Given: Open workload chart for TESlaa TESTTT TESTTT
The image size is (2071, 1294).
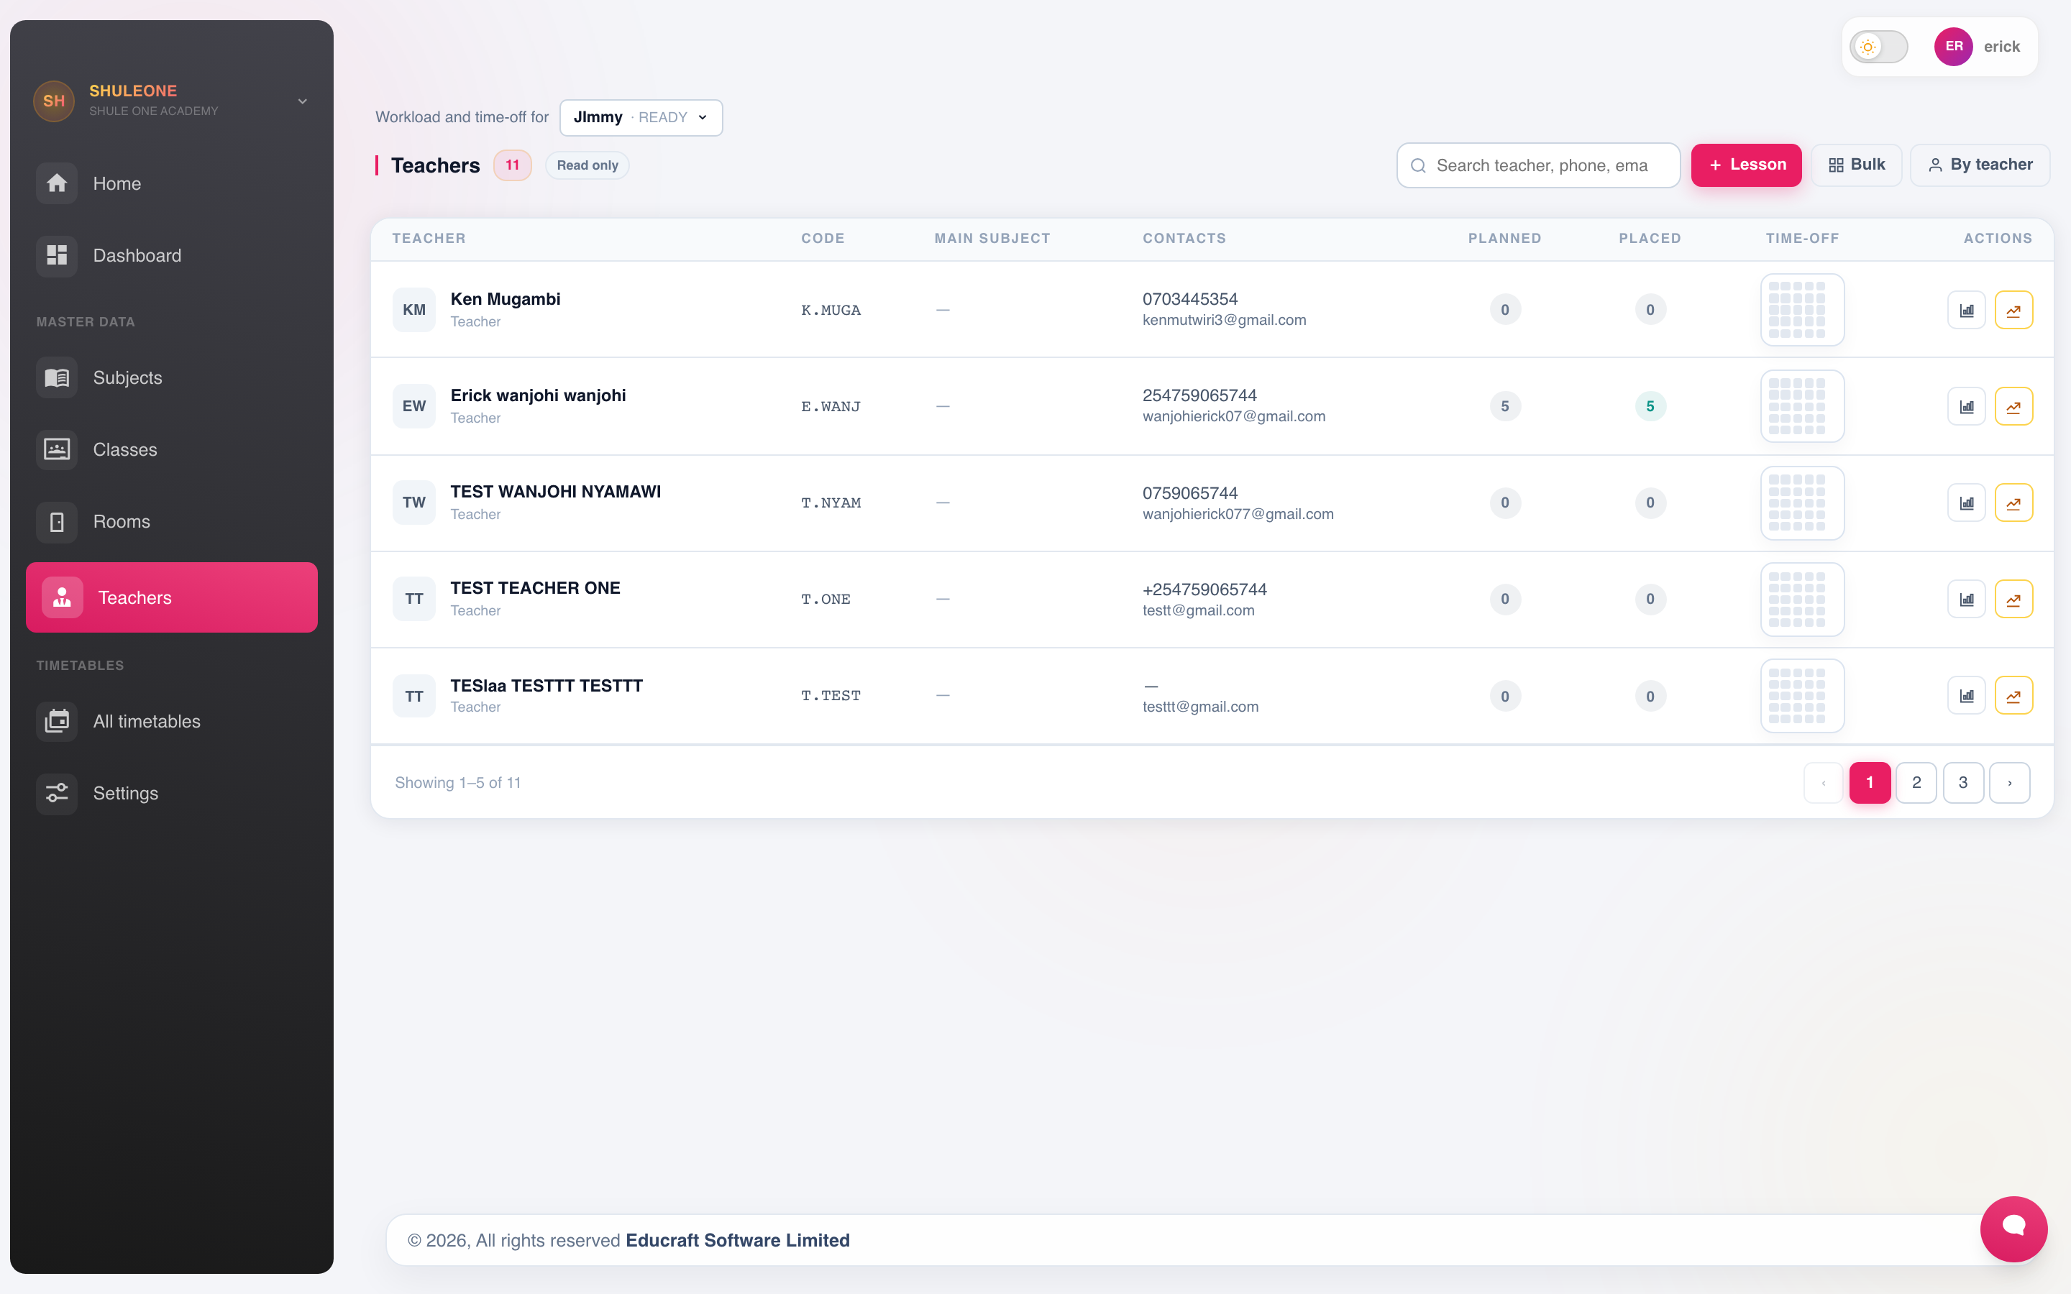Looking at the screenshot, I should (1967, 696).
